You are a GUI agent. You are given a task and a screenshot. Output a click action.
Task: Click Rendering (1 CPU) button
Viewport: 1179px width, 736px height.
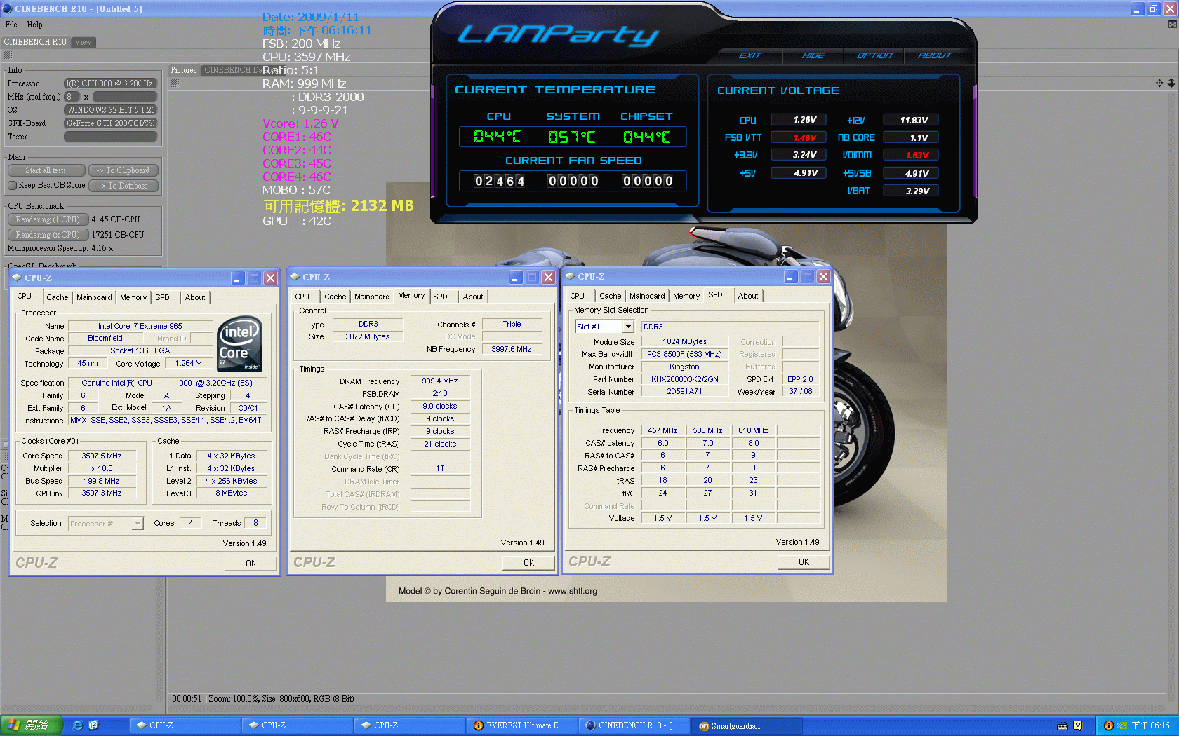point(48,219)
